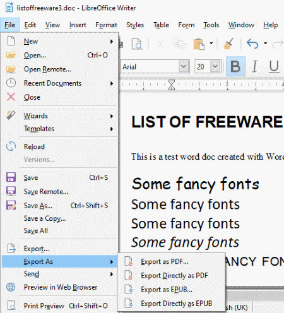The width and height of the screenshot is (284, 313).
Task: Toggle Underline formatting button
Action: click(x=274, y=66)
